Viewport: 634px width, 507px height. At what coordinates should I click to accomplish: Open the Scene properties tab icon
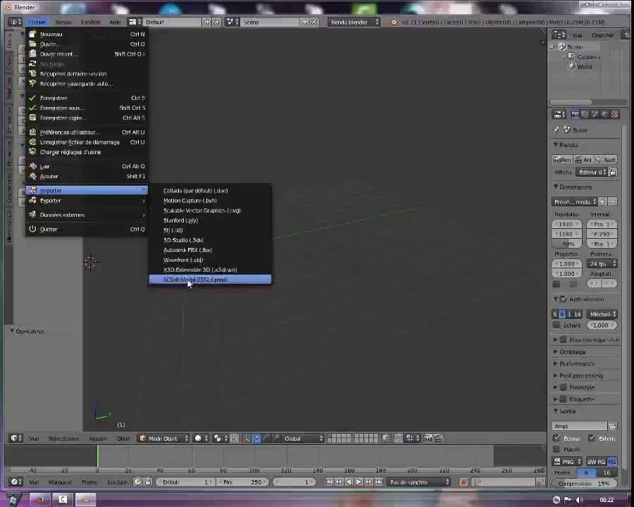pyautogui.click(x=595, y=115)
